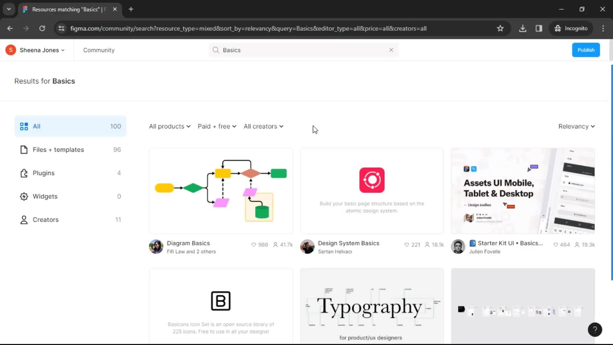Image resolution: width=613 pixels, height=345 pixels.
Task: Close the Resources matching Basics tab
Action: [115, 9]
